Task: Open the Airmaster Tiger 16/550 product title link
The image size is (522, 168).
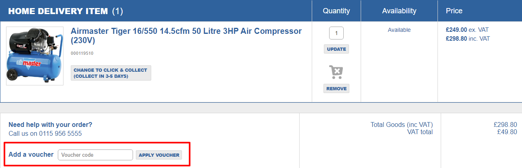Action: 186,36
